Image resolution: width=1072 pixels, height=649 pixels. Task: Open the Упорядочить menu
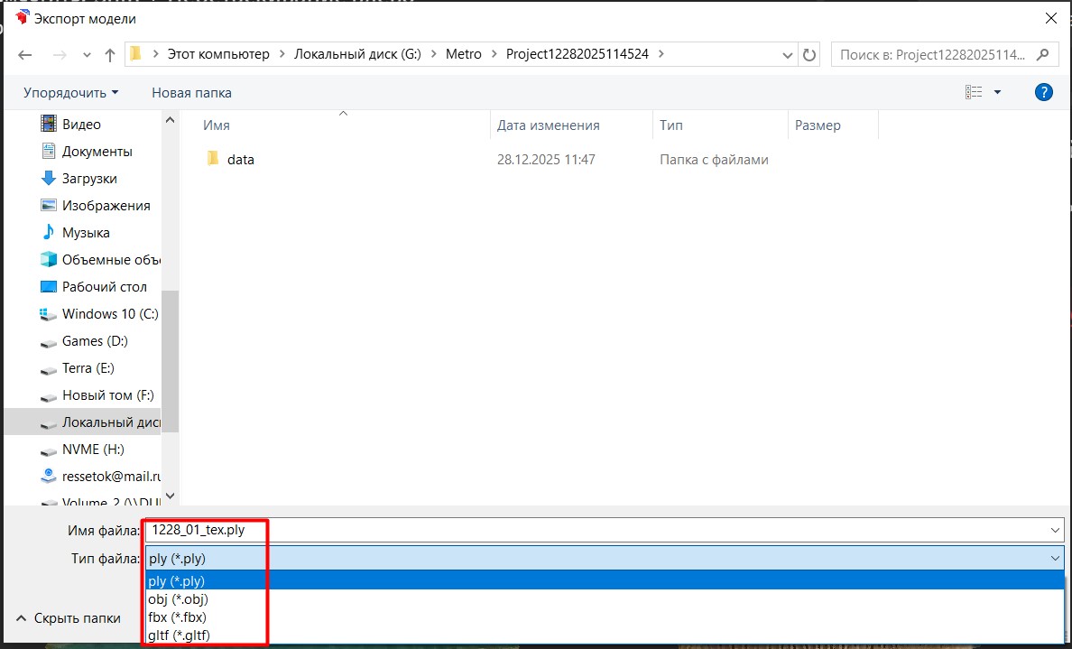pos(70,92)
